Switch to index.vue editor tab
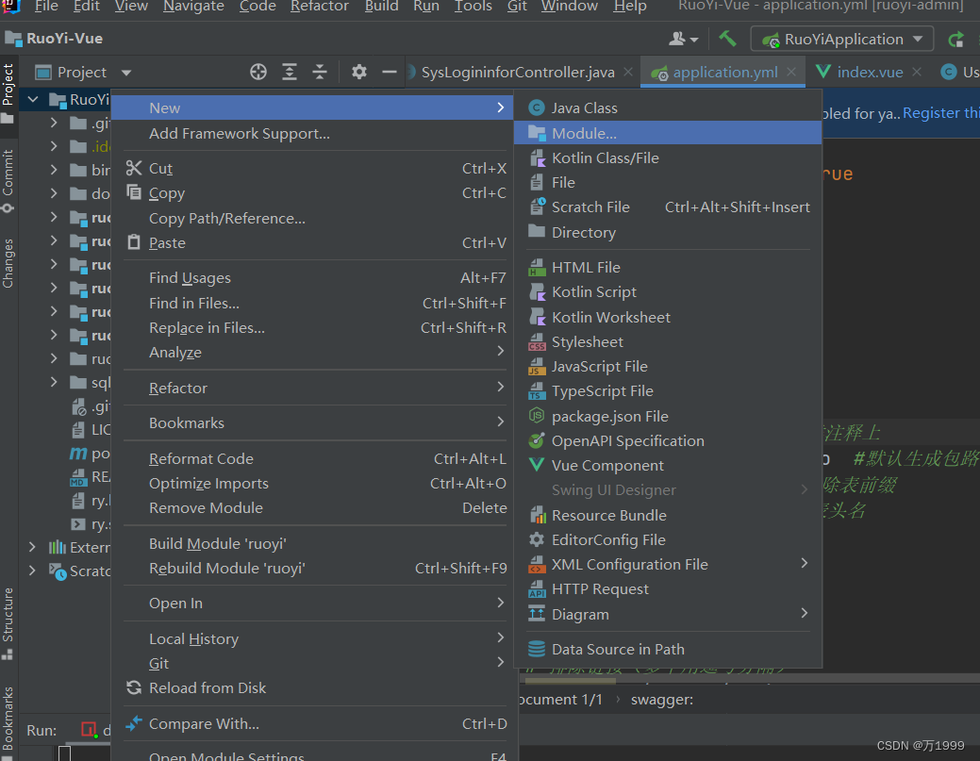The image size is (980, 761). click(870, 73)
